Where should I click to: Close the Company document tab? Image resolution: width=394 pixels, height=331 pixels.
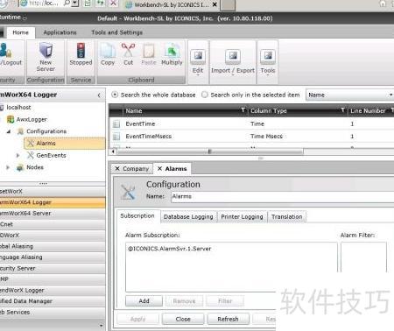tap(117, 169)
